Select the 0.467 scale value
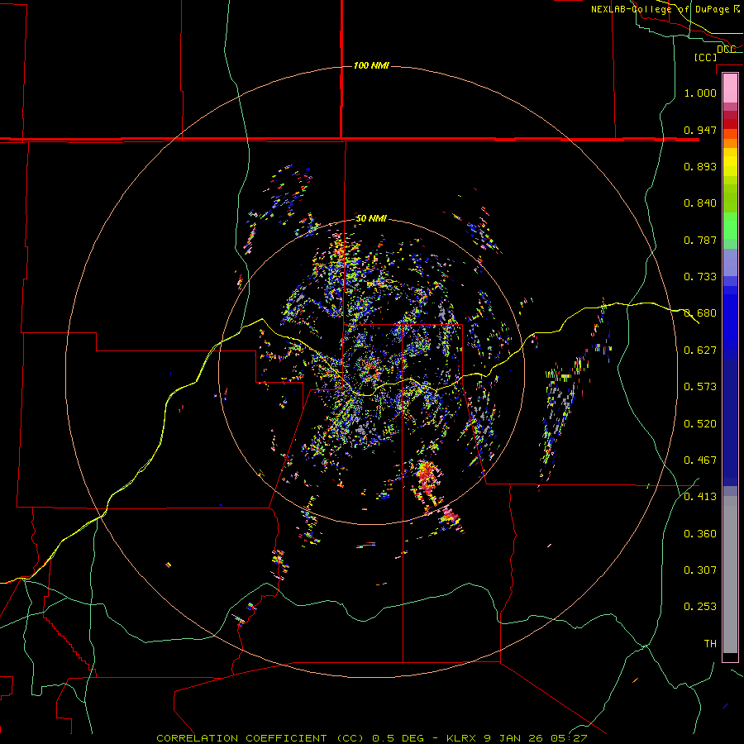This screenshot has width=744, height=744. [x=700, y=460]
